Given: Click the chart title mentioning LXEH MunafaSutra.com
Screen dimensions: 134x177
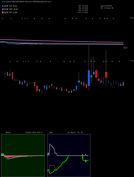Looking at the screenshot, I should click(x=26, y=2).
